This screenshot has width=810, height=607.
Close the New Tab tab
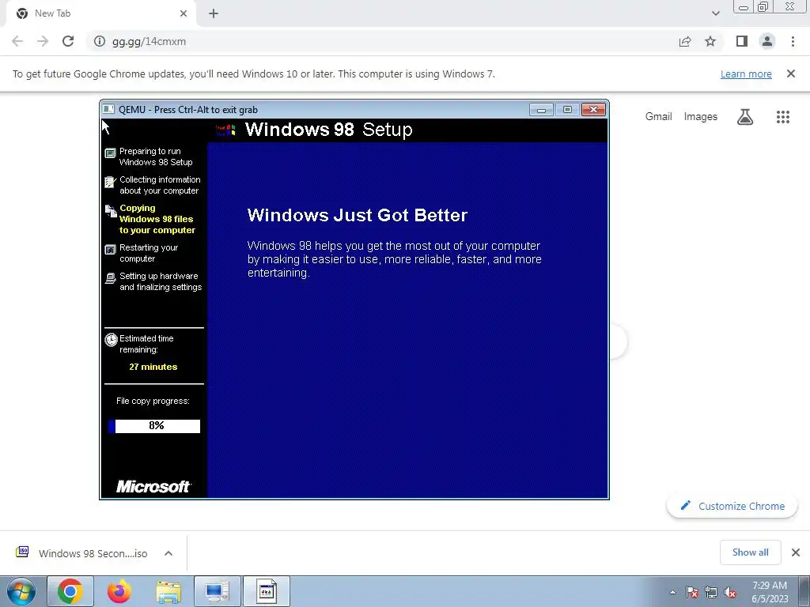tap(184, 13)
